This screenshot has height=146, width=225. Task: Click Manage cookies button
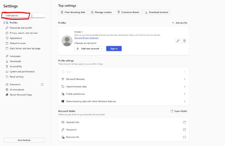101,12
